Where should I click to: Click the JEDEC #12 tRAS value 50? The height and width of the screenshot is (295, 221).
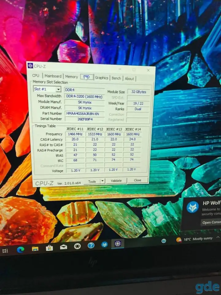point(95,155)
